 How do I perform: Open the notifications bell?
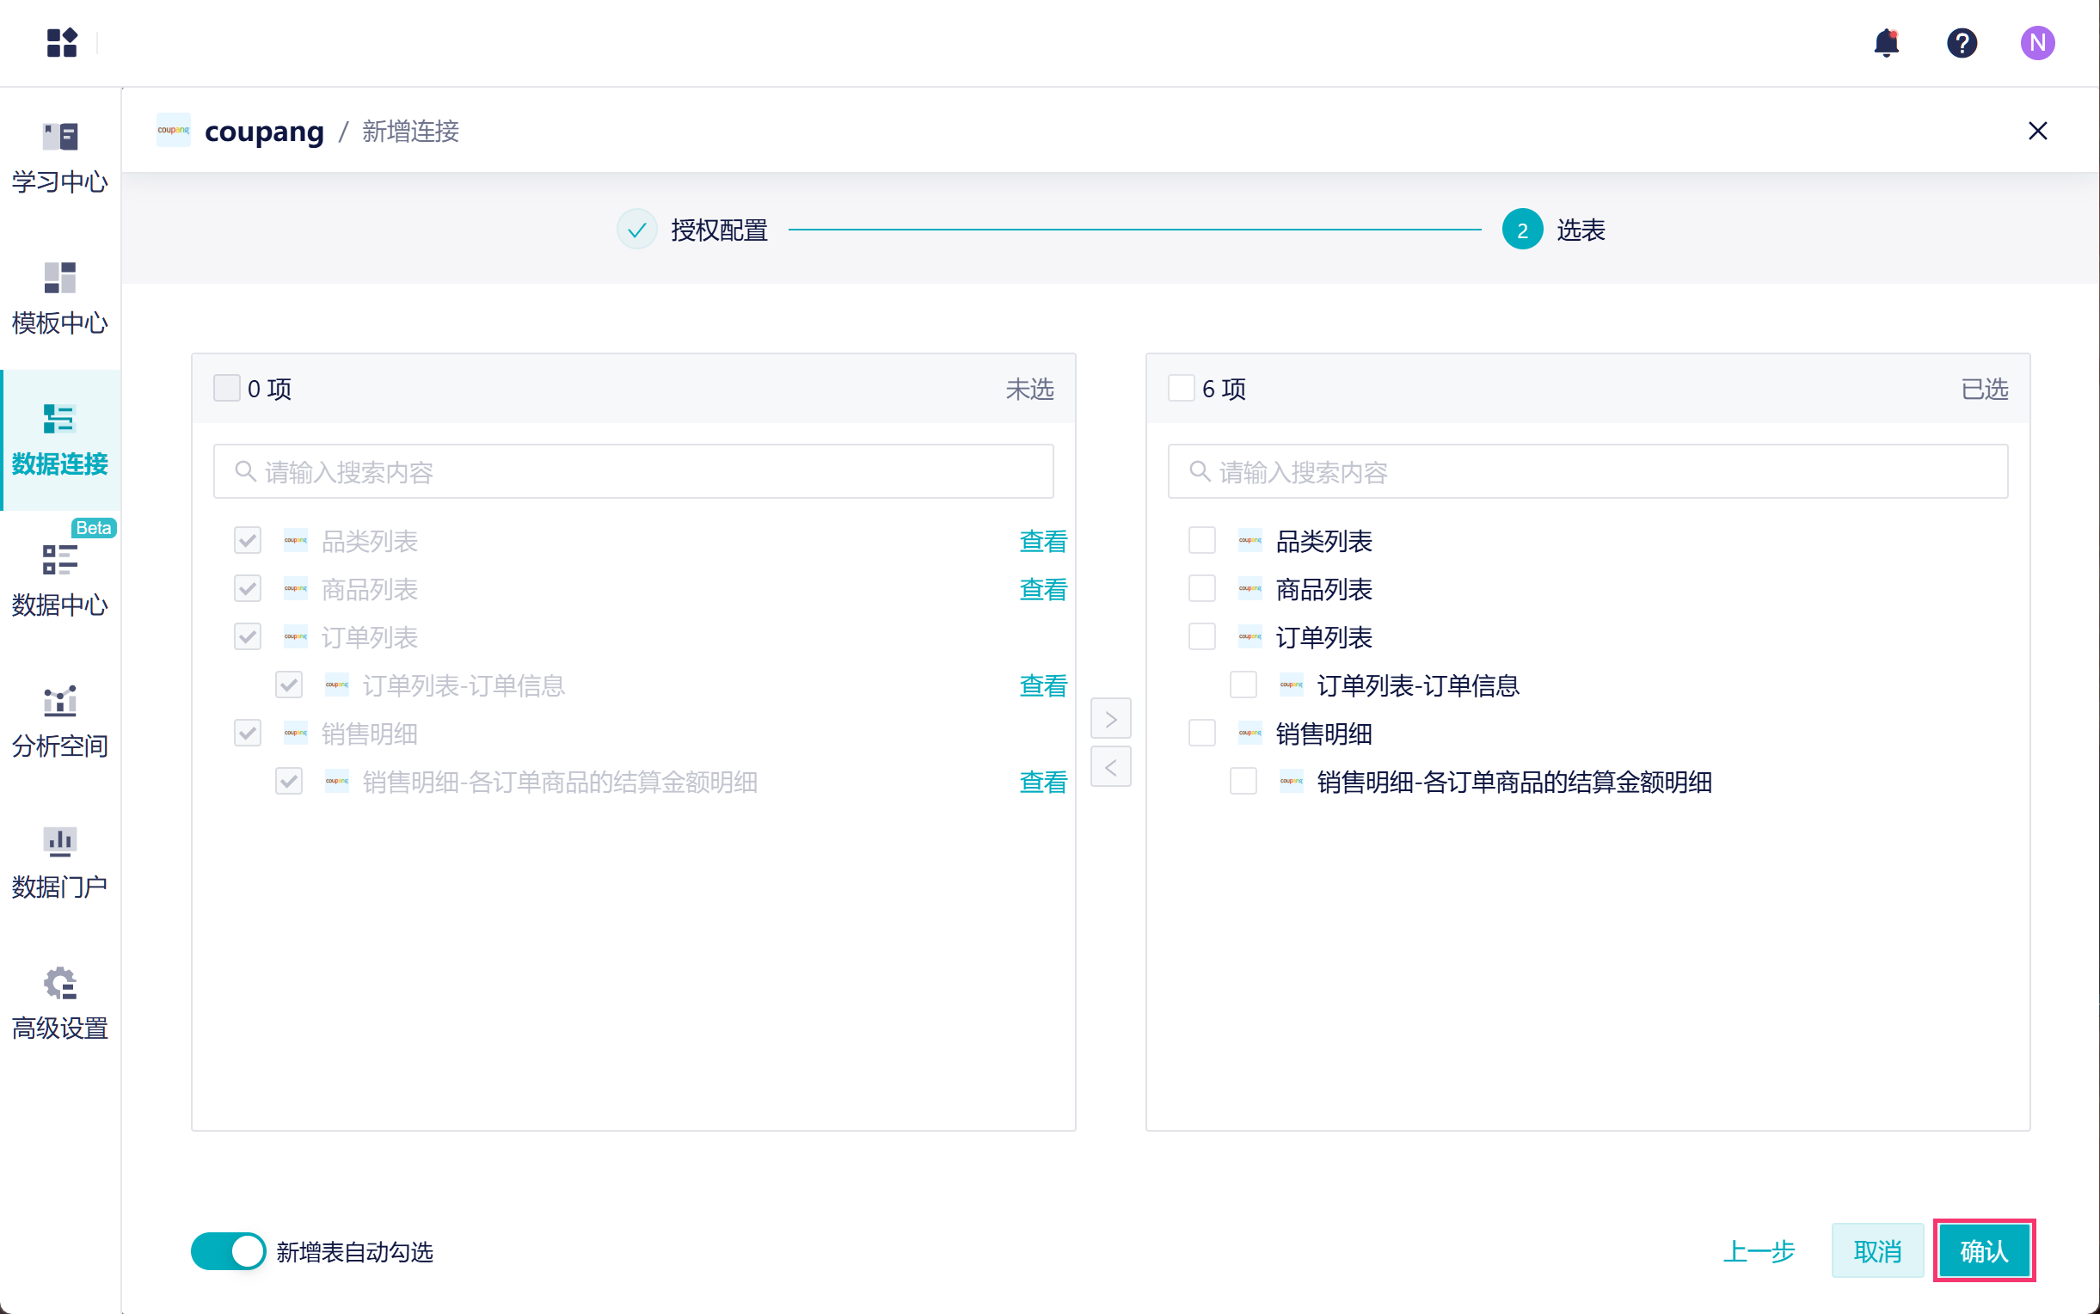point(1886,42)
